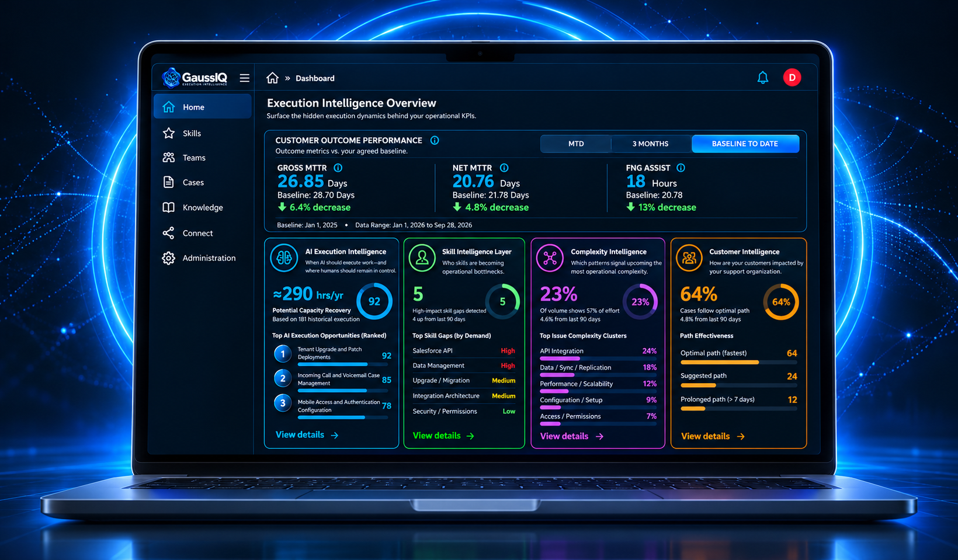Screen dimensions: 958x560
Task: Click the Complexity Intelligence network icon
Action: tap(550, 258)
